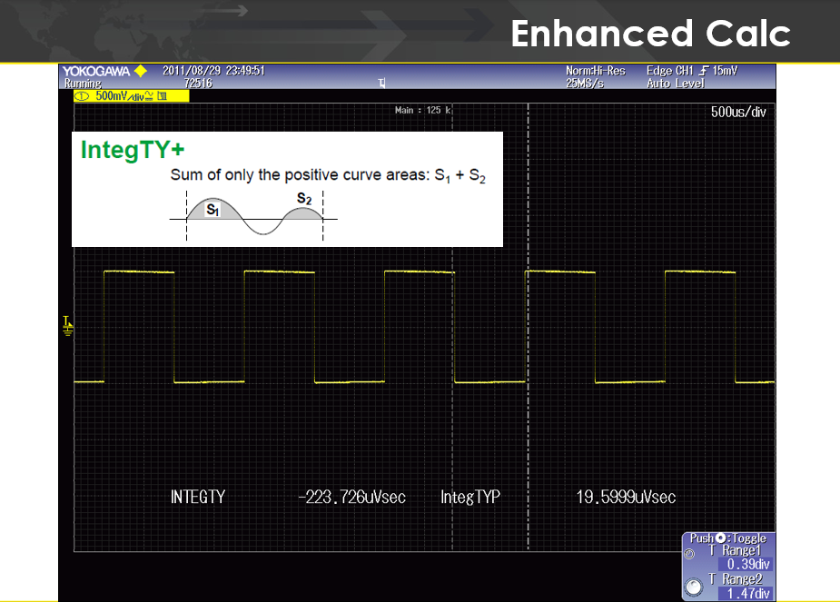This screenshot has width=840, height=602.
Task: Click the Edge CH1 trigger setting
Action: (x=672, y=71)
